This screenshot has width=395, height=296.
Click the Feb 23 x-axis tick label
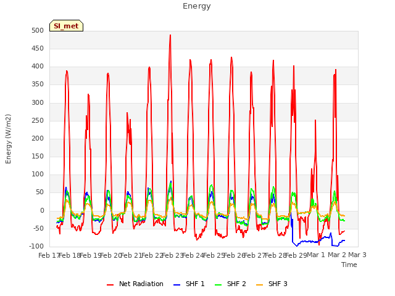(173, 255)
